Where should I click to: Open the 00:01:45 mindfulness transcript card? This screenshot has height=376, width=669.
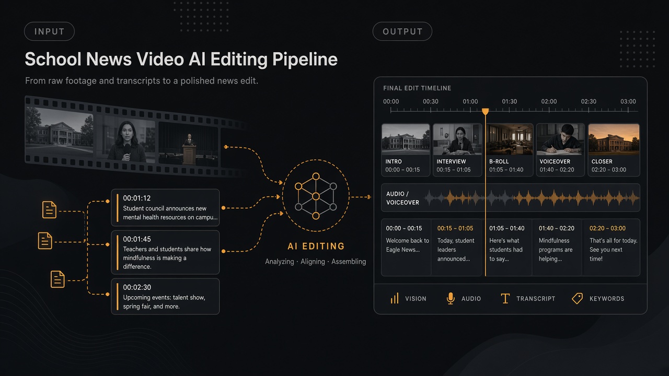pos(165,252)
